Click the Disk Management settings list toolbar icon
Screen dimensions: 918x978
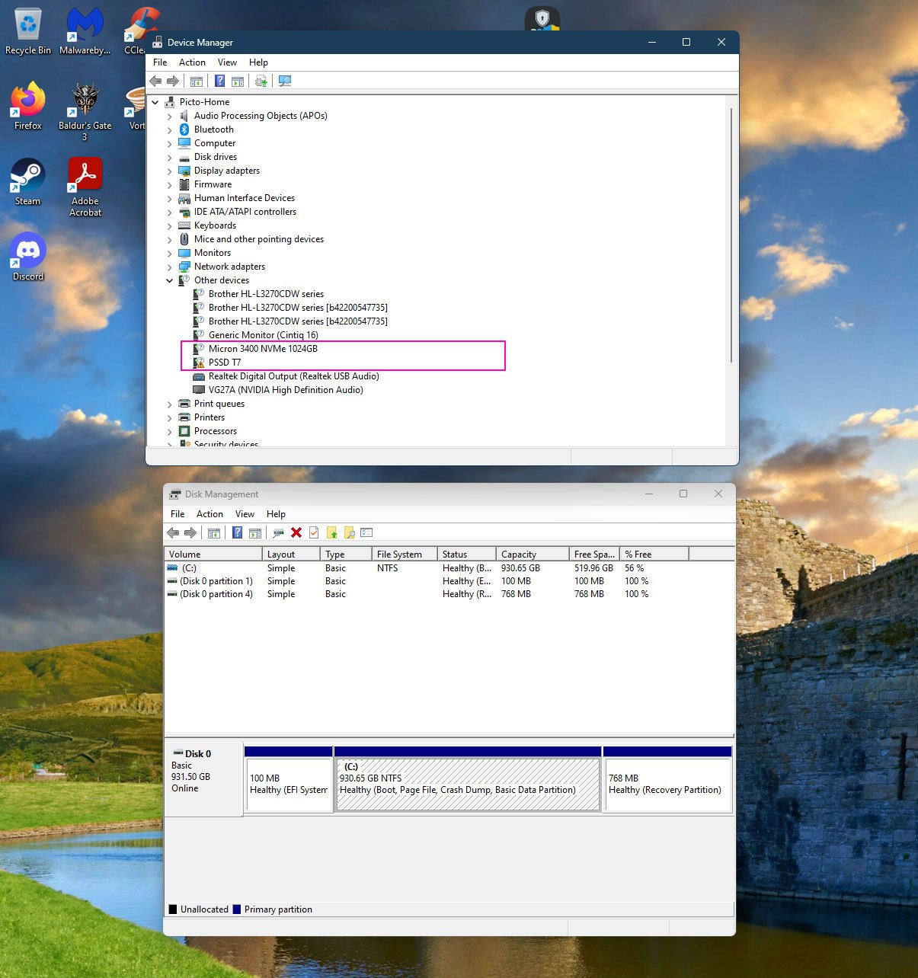[366, 533]
